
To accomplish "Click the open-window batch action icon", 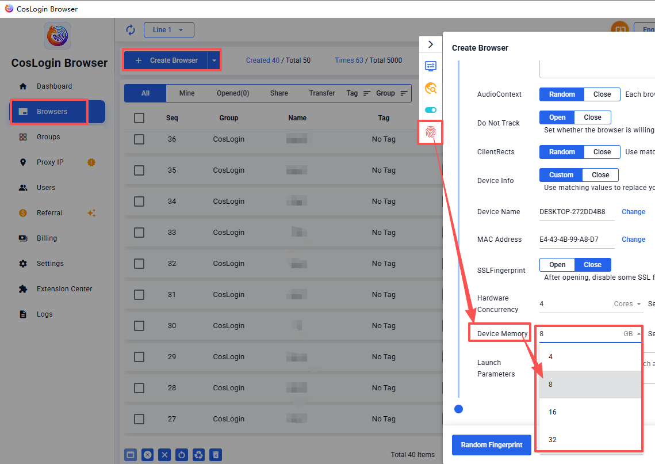I will pos(131,455).
